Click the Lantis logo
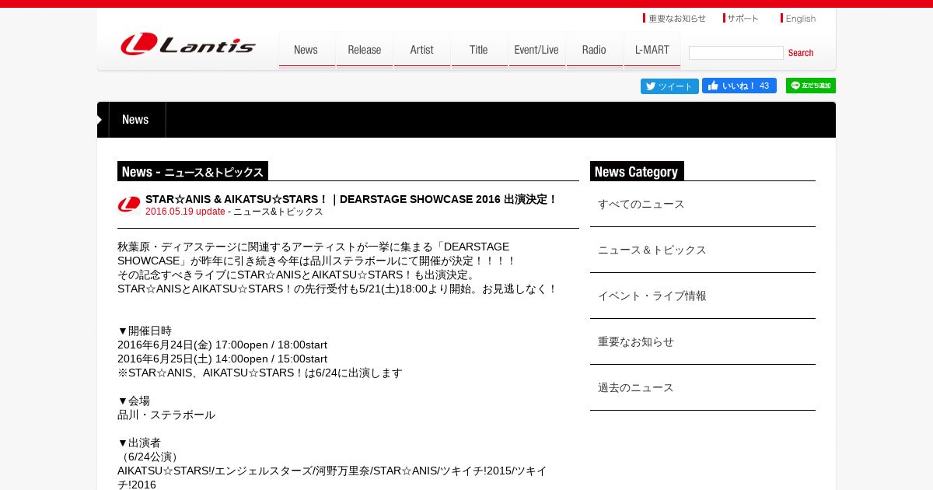Image resolution: width=933 pixels, height=490 pixels. point(187,44)
